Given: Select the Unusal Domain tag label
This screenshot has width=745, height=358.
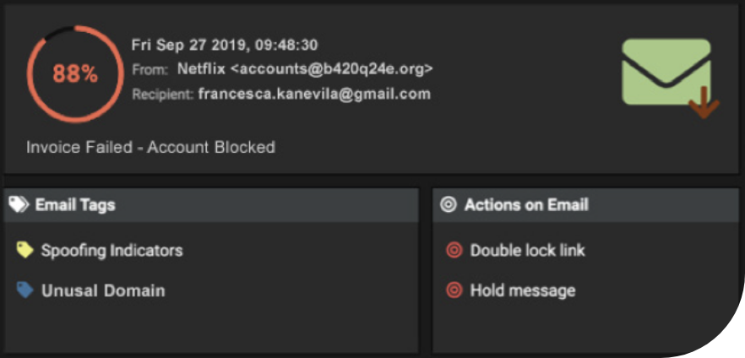Looking at the screenshot, I should point(103,290).
